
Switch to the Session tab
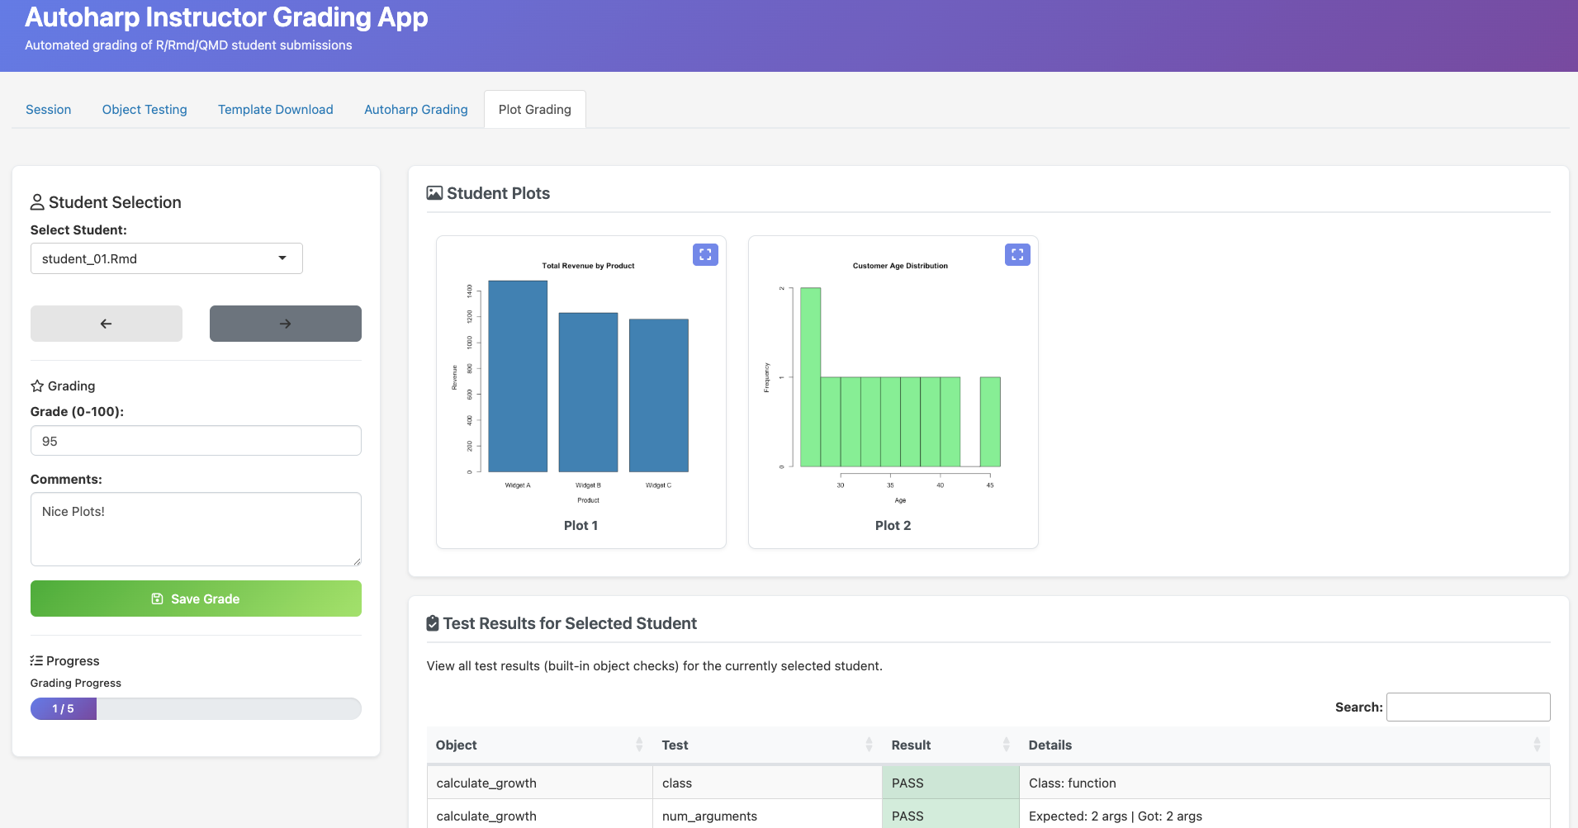click(49, 110)
